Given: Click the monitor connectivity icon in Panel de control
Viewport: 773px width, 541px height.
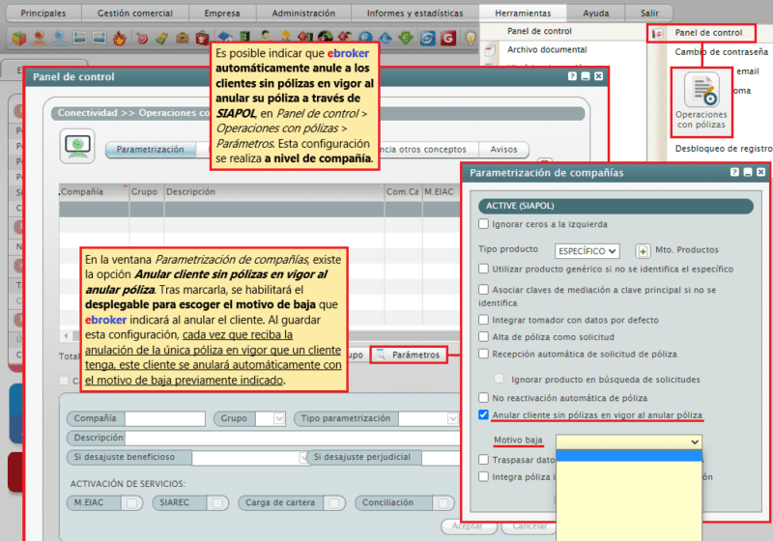Looking at the screenshot, I should (77, 146).
